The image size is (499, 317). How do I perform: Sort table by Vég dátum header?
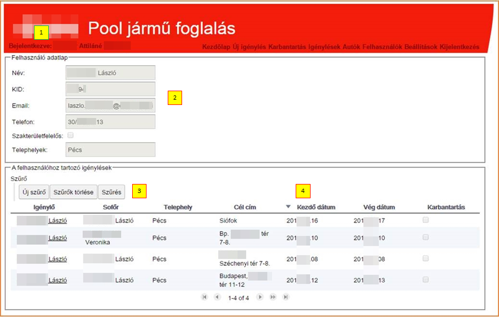click(x=379, y=207)
